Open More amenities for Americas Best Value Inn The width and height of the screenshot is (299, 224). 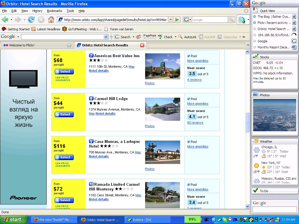(x=198, y=61)
